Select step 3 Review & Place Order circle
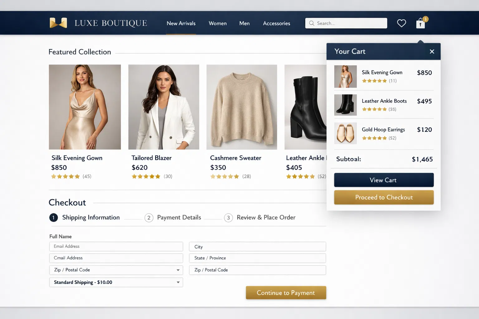 [228, 217]
